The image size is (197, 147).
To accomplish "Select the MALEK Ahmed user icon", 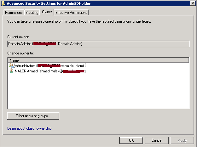I will 11,71.
